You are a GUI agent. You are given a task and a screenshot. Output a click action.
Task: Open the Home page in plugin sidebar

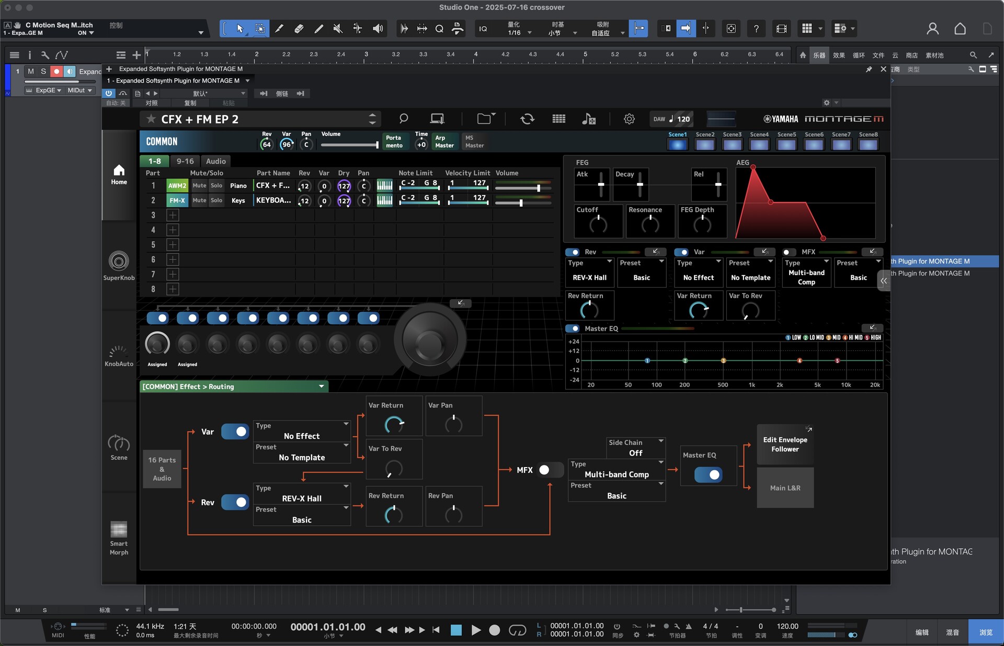pyautogui.click(x=119, y=175)
